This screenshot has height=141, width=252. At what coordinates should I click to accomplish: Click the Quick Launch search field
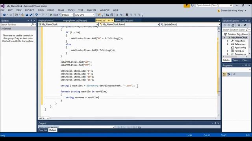pos(214,5)
